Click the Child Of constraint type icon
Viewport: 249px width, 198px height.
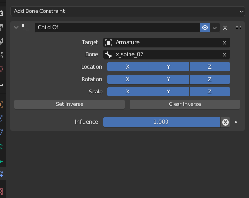(x=25, y=28)
